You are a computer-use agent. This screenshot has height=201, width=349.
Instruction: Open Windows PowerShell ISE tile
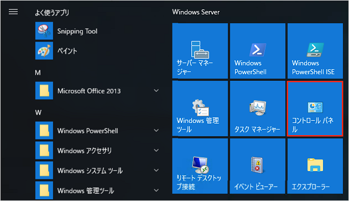pos(315,51)
